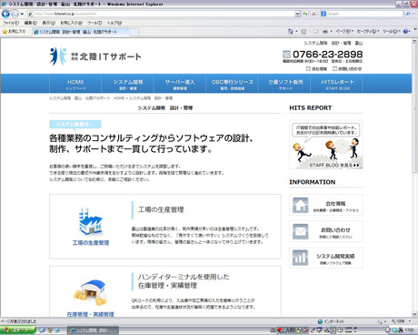Click the お気に入り favorites star button

[15, 32]
